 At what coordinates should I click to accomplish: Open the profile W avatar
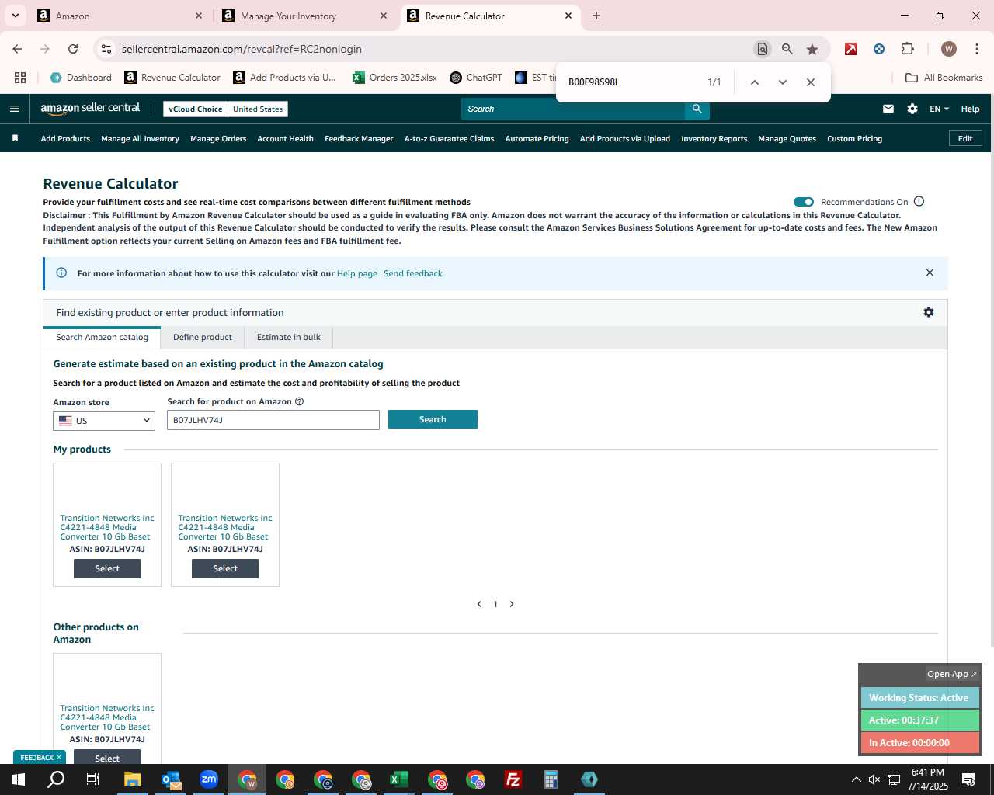[948, 49]
